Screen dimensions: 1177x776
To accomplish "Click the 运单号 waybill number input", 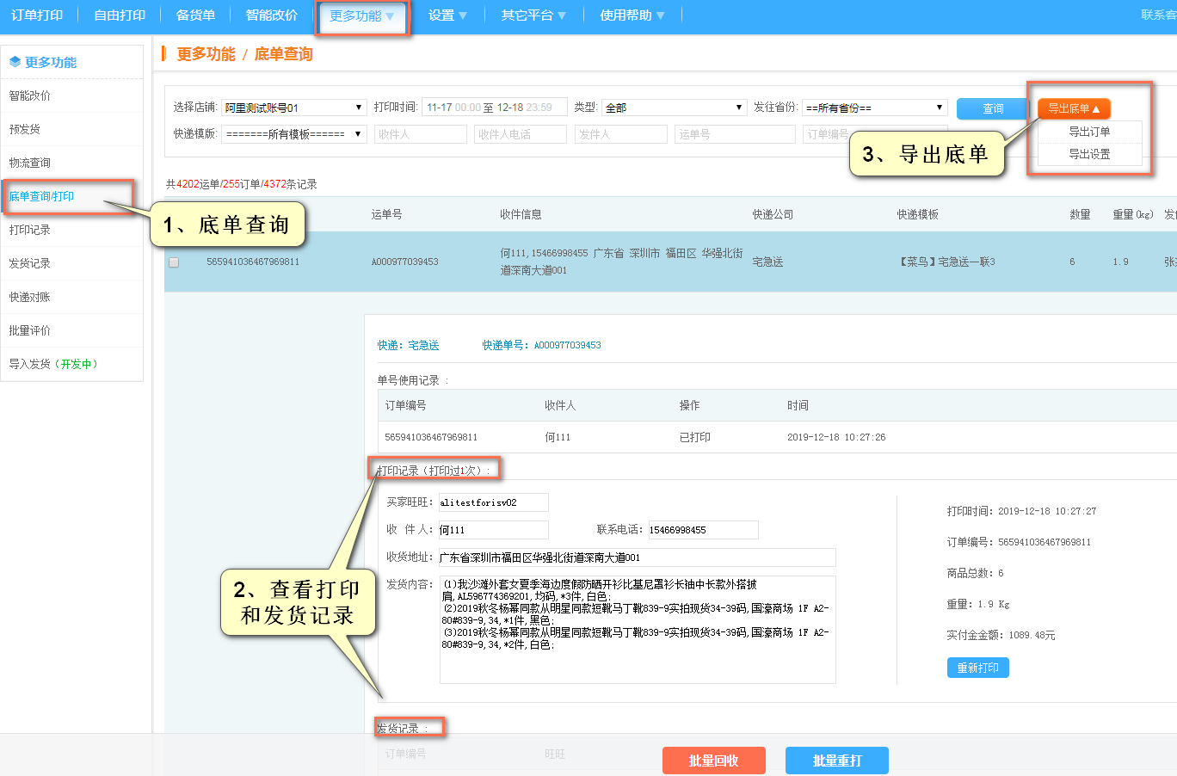I will (734, 134).
